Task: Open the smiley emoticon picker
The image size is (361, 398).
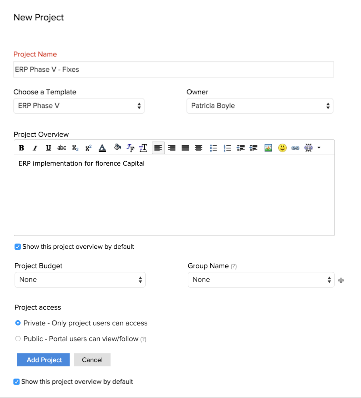Action: (x=282, y=148)
